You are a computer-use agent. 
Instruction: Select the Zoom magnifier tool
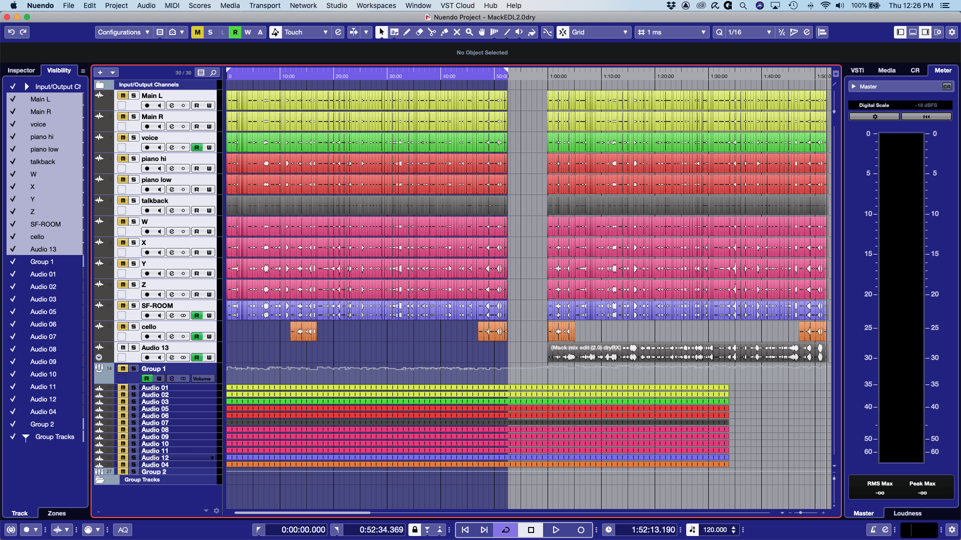pyautogui.click(x=469, y=32)
